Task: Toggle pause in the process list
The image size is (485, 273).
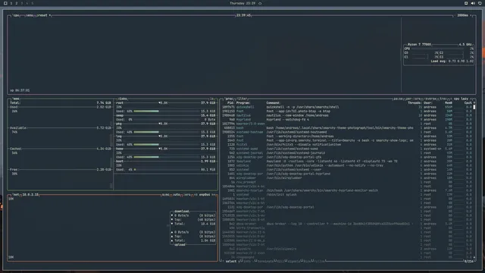Action: click(x=398, y=99)
